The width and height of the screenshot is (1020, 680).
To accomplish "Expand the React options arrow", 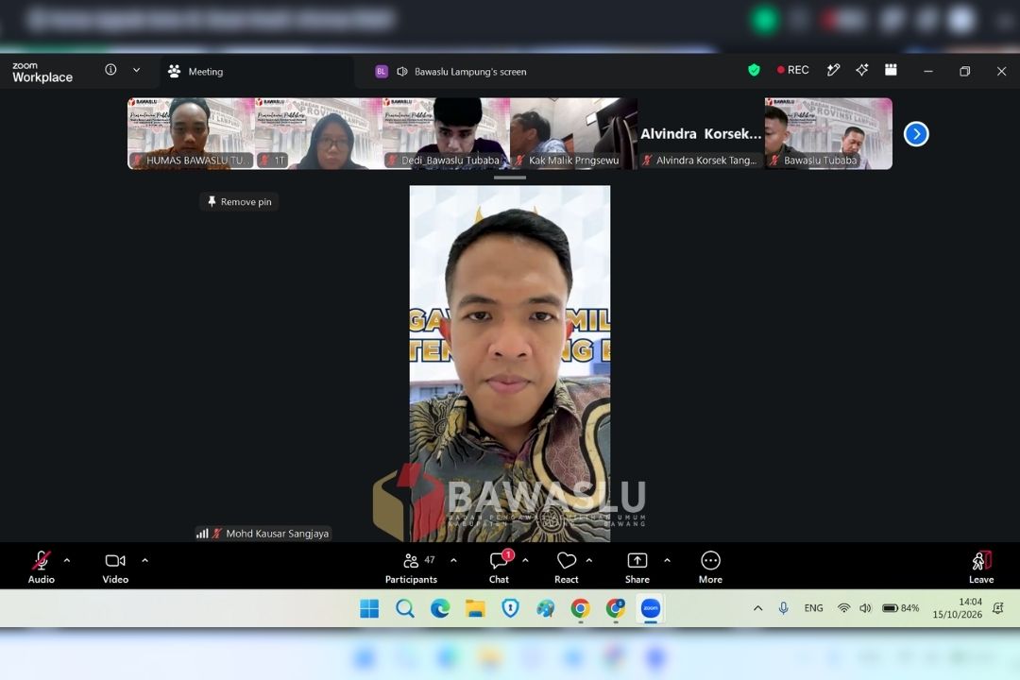I will click(x=589, y=560).
